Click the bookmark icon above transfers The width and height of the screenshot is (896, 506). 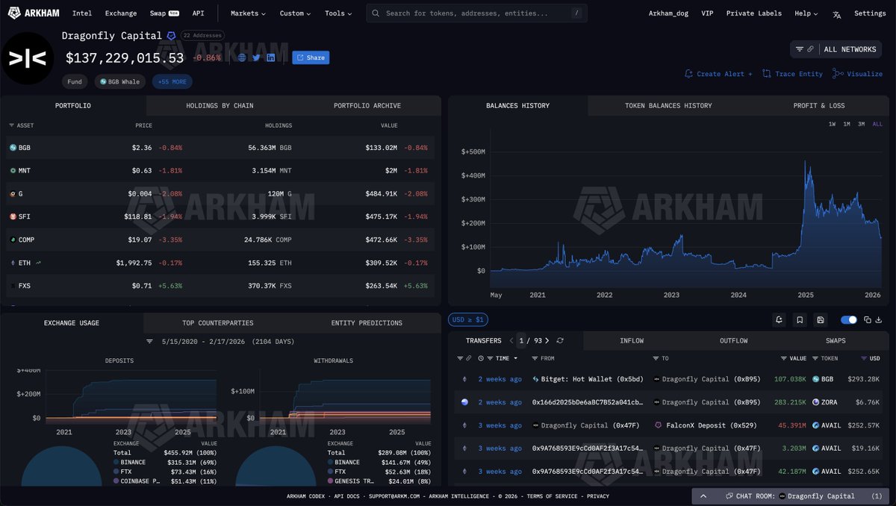(800, 320)
